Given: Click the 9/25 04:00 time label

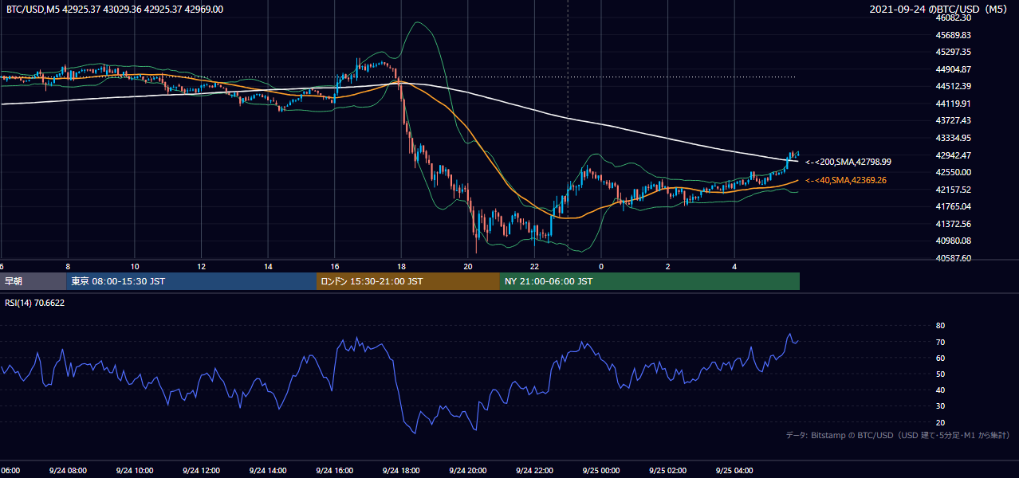Looking at the screenshot, I should (x=734, y=471).
